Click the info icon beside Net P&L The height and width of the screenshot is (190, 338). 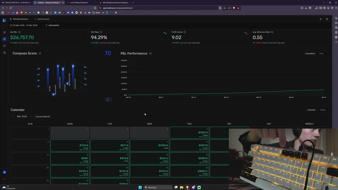point(19,32)
